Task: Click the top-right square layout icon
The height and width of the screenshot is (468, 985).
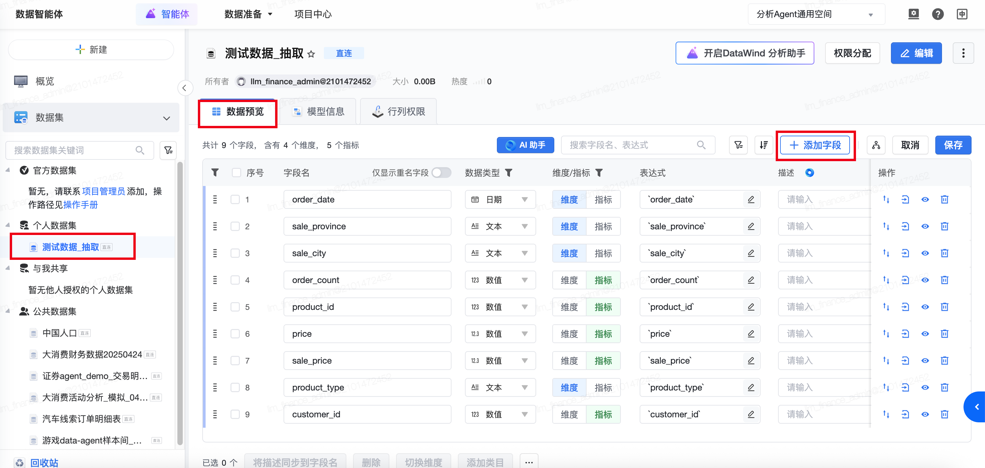Action: [962, 14]
